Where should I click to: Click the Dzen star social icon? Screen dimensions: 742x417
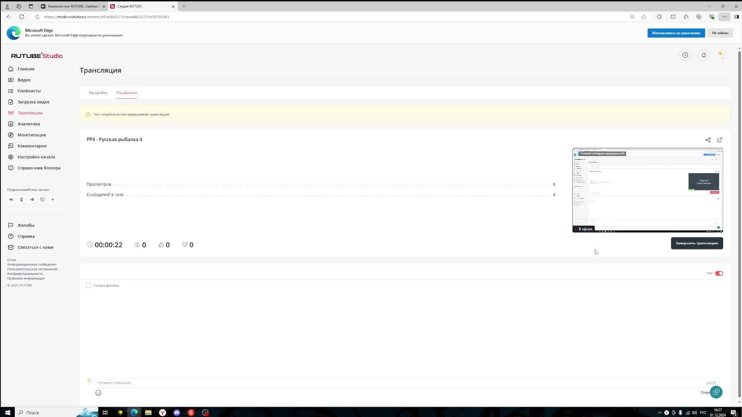[53, 200]
